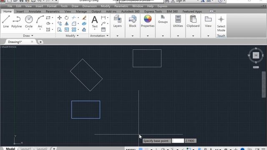This screenshot has height=150, width=267.
Task: Activate the Array tool
Action: coord(74,30)
